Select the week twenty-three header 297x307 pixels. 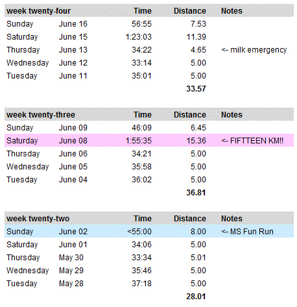(x=41, y=115)
